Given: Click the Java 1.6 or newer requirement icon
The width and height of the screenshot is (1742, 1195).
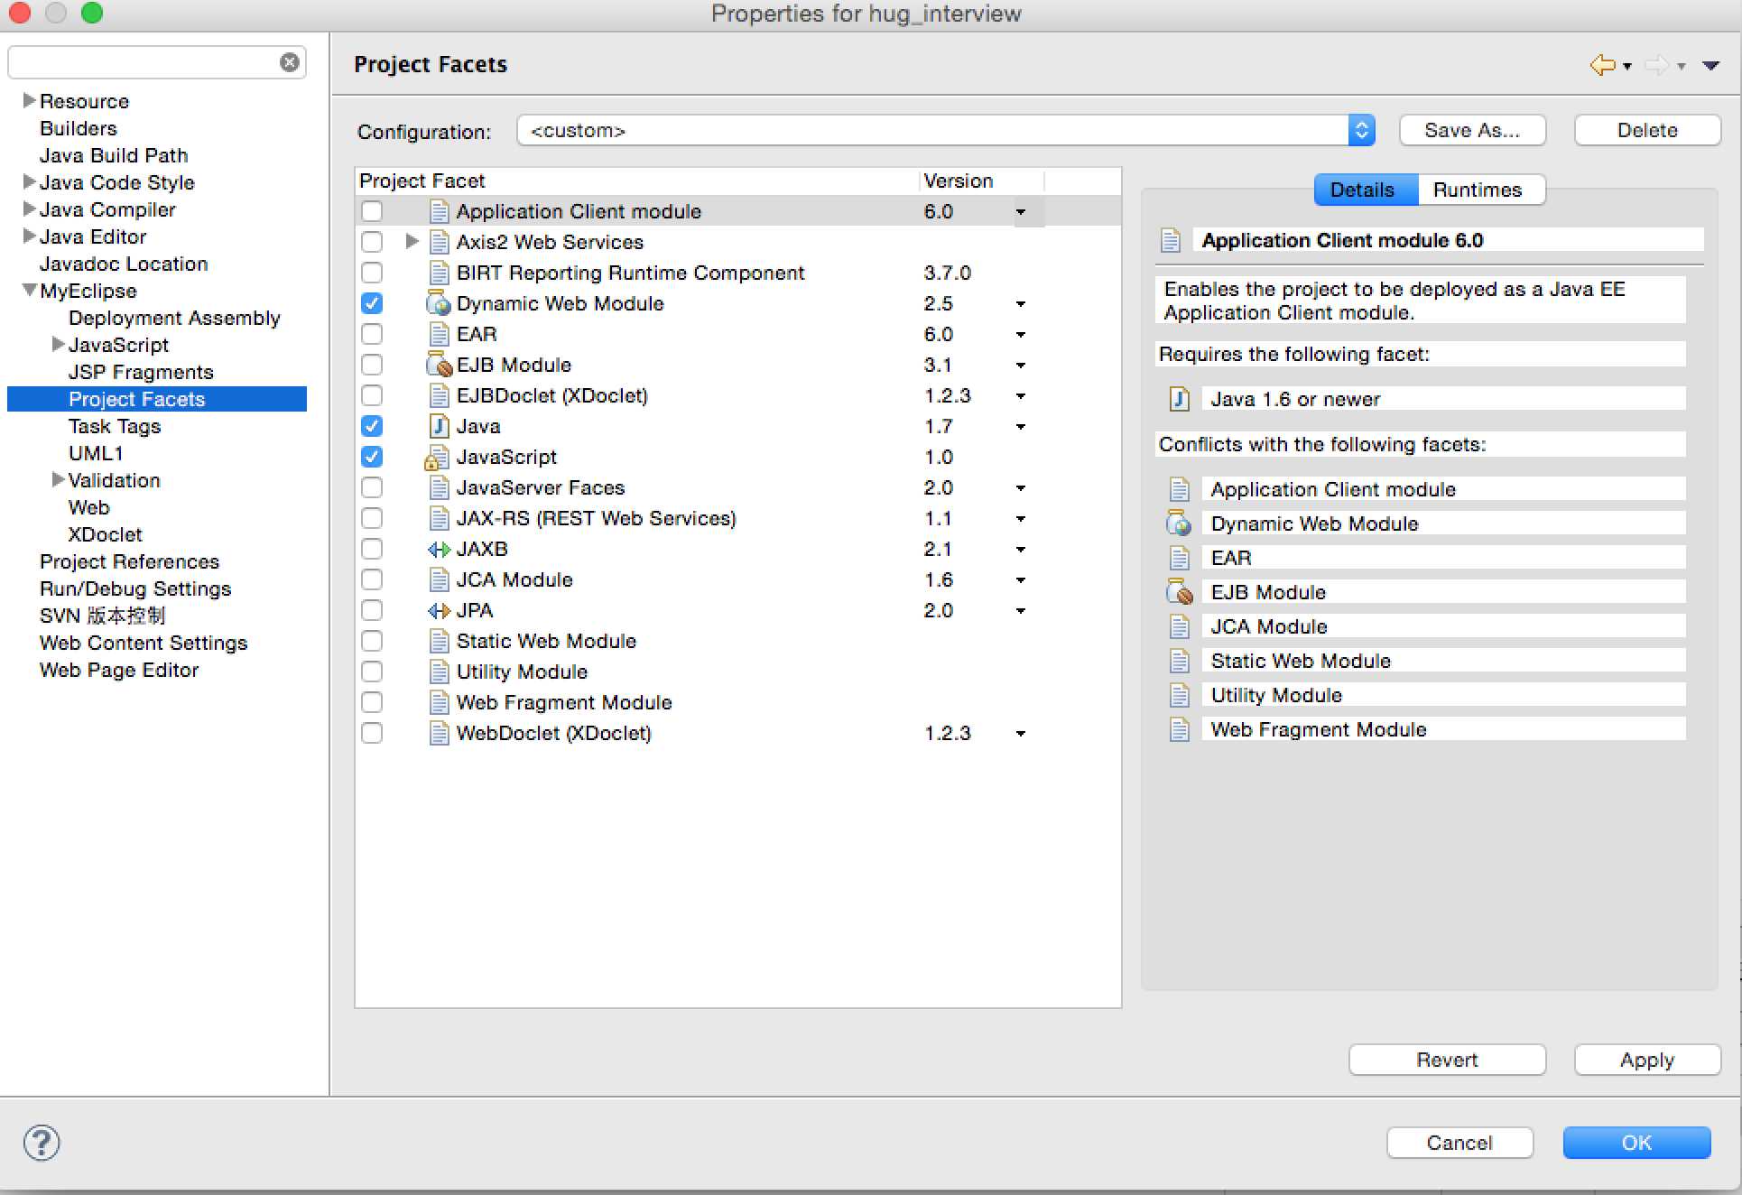Looking at the screenshot, I should 1179,399.
